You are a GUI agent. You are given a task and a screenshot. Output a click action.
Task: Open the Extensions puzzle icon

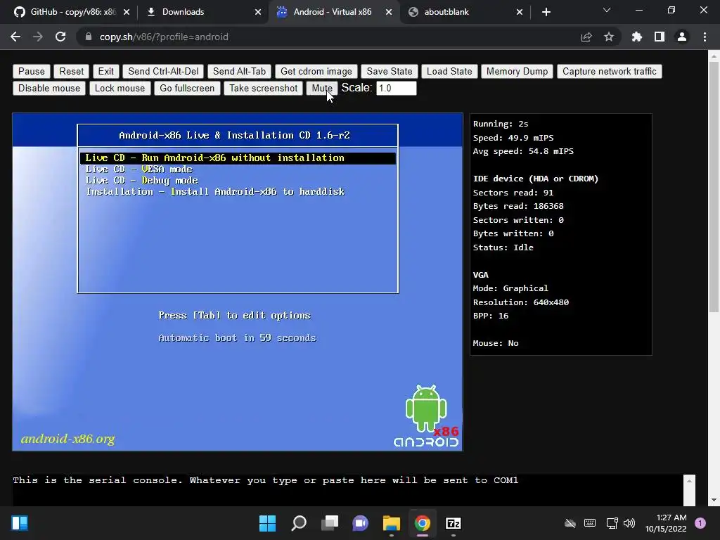click(636, 37)
